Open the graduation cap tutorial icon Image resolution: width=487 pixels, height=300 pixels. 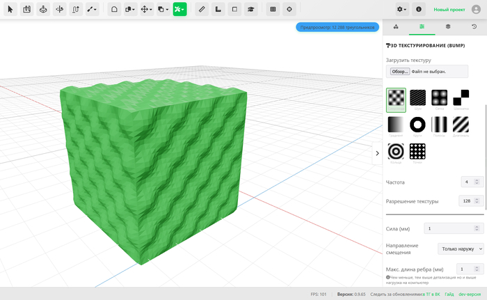point(251,9)
